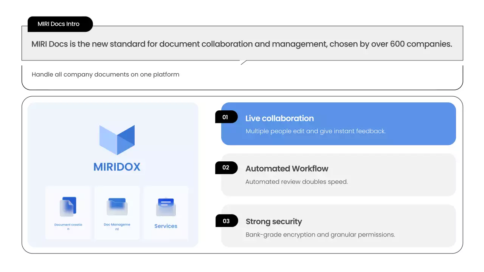Click the Document creation caption

[x=68, y=227]
